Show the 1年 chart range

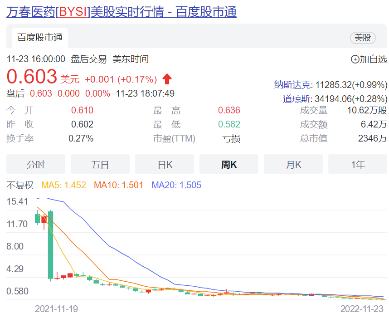point(358,164)
